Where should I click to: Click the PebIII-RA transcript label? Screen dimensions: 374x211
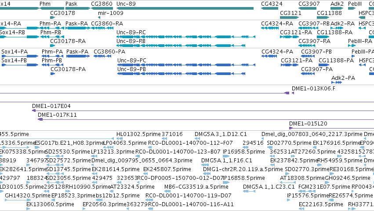tap(360, 41)
